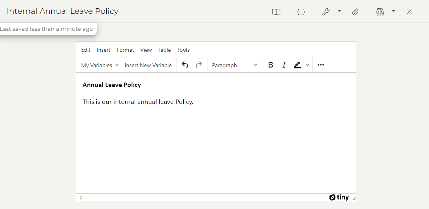Click inside the 'This is our internal' paragraph
This screenshot has width=429, height=209.
[138, 102]
